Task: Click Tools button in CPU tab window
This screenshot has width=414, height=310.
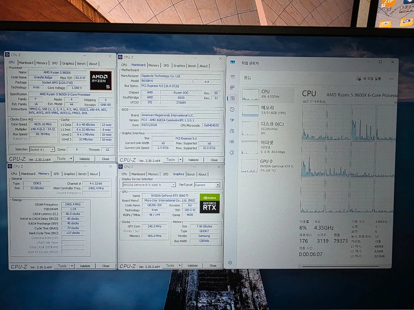Action: (61, 159)
